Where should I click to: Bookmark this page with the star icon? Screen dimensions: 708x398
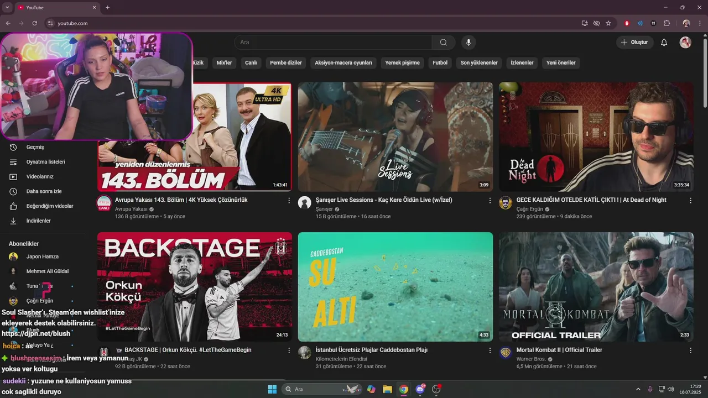click(x=608, y=23)
